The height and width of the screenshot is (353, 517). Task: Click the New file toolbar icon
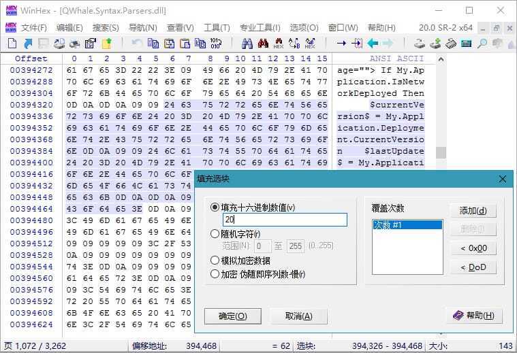click(12, 43)
